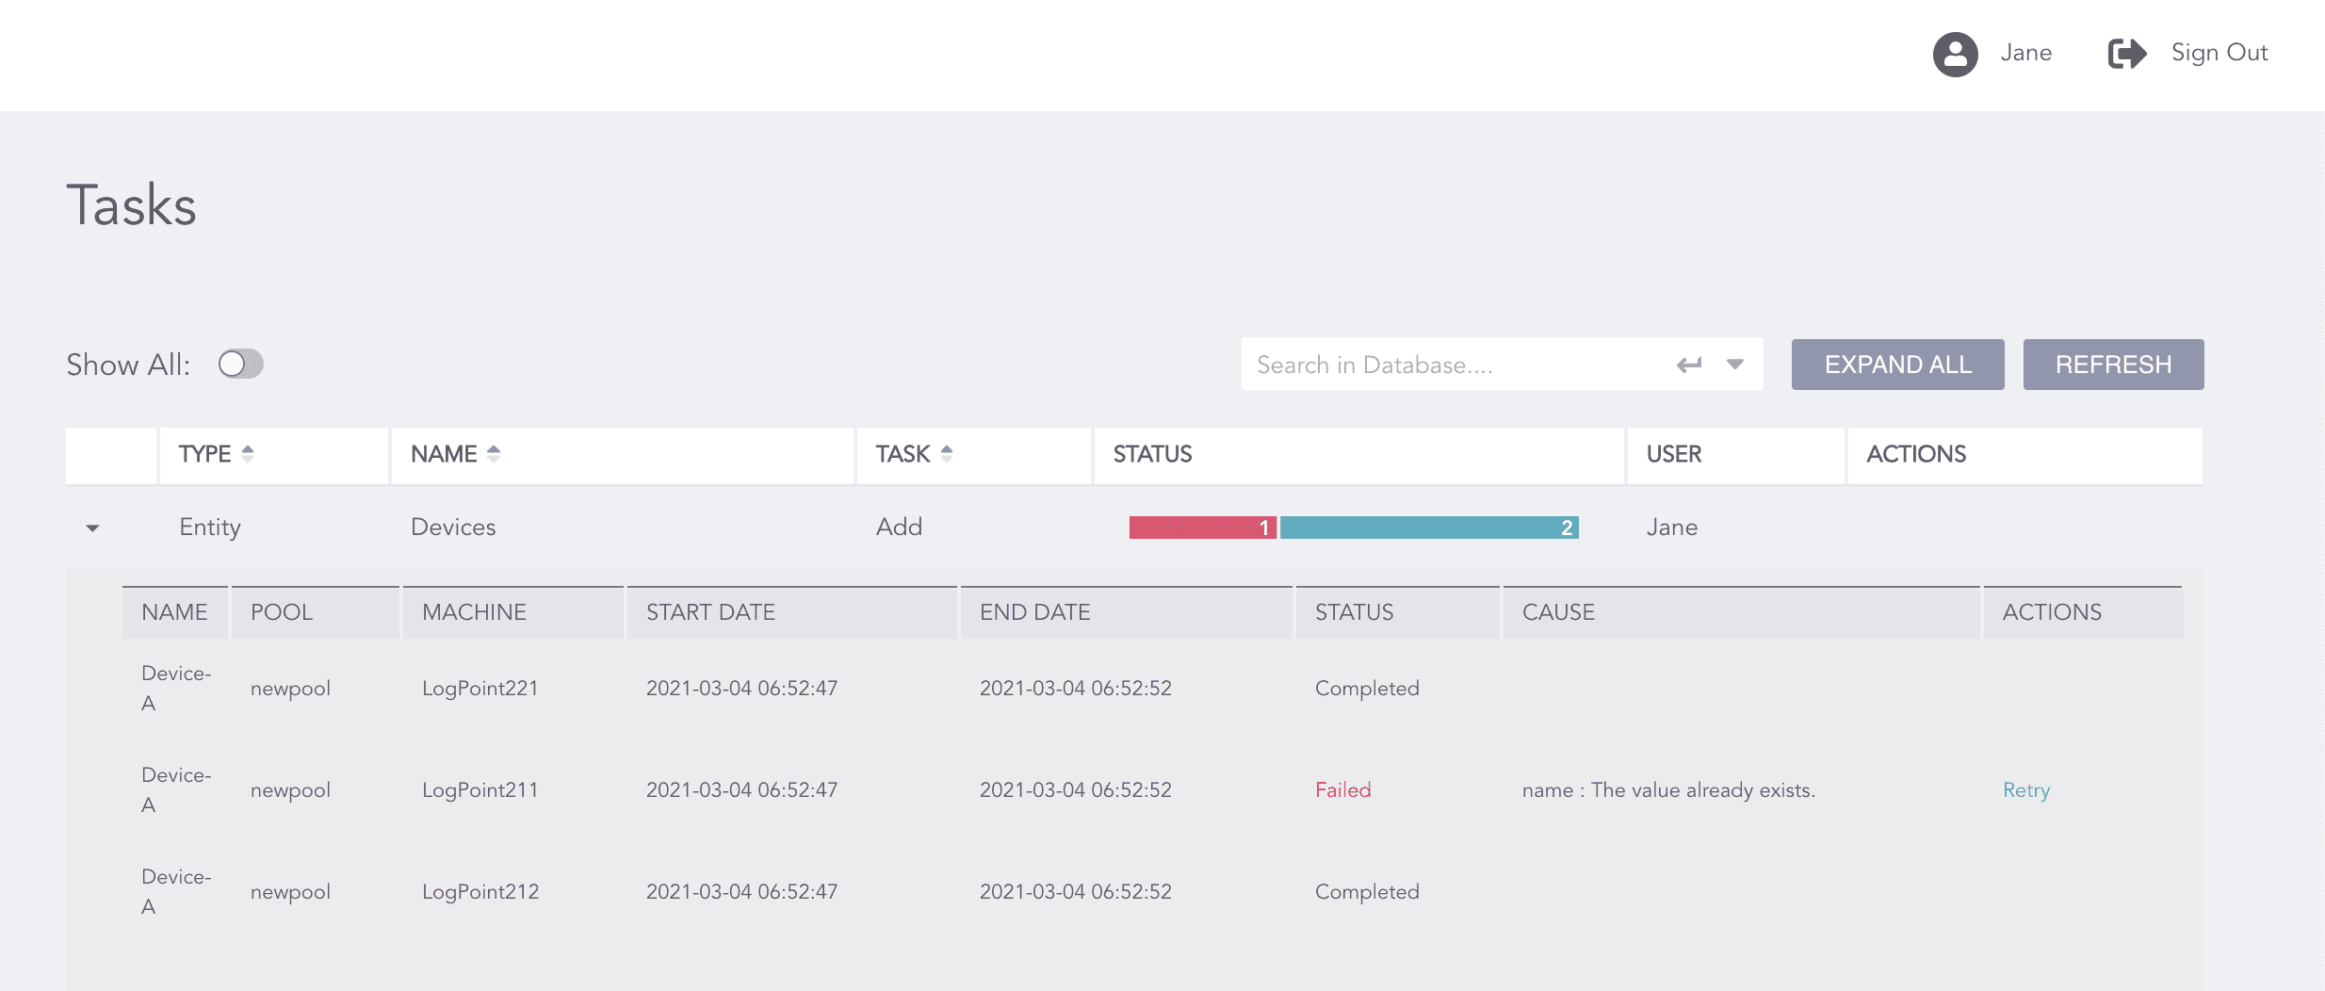Screen dimensions: 2325x991
Task: Click the EXPAND ALL button
Action: (1896, 364)
